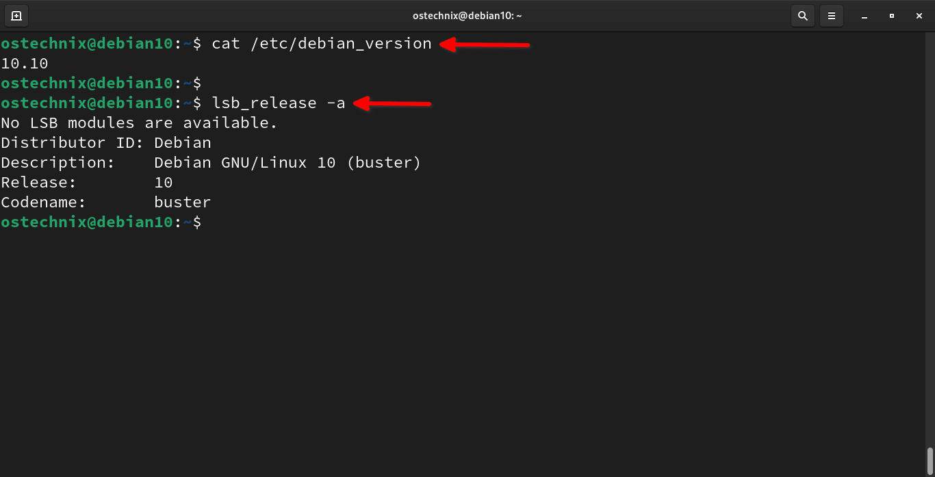Click the No LSB modules message

[x=137, y=123]
